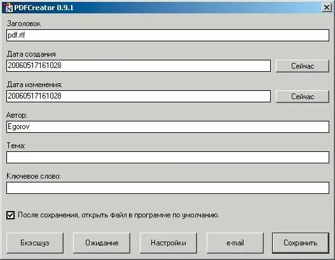Focus the Автор field containing Egorov
The height and width of the screenshot is (260, 335).
coord(168,127)
